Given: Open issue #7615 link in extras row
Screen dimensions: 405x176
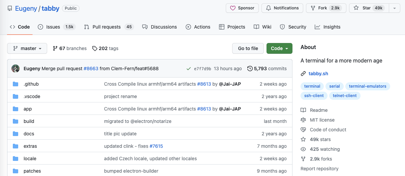Looking at the screenshot, I should tap(156, 146).
